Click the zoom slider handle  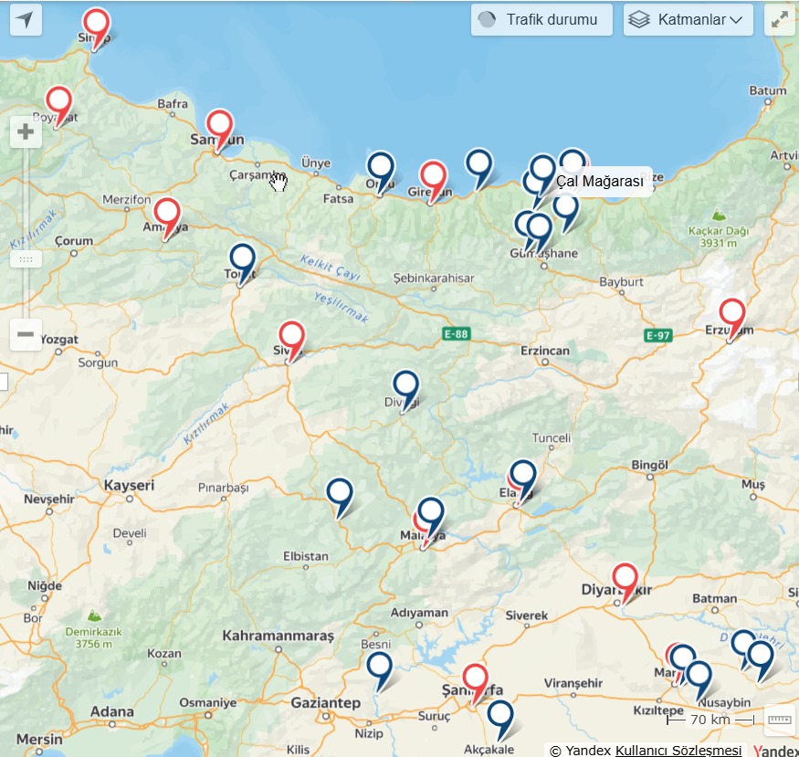click(x=26, y=259)
